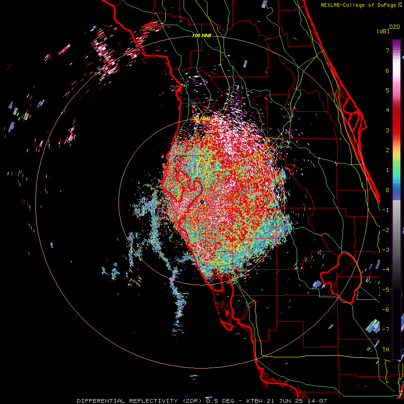
Task: Click the 100 NMI range ring label
Action: click(202, 35)
